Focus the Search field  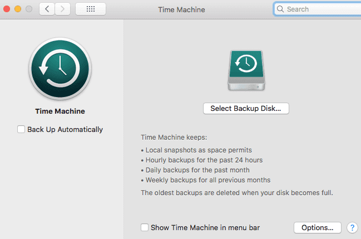(318, 9)
